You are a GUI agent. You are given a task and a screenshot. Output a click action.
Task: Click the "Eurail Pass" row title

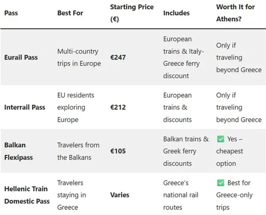click(x=21, y=58)
